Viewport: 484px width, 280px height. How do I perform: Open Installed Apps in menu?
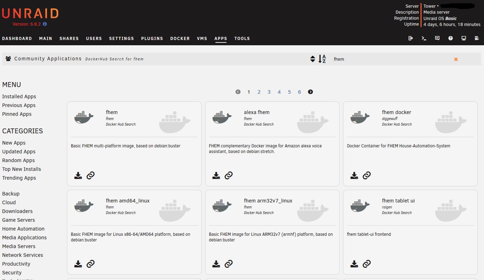(x=19, y=96)
